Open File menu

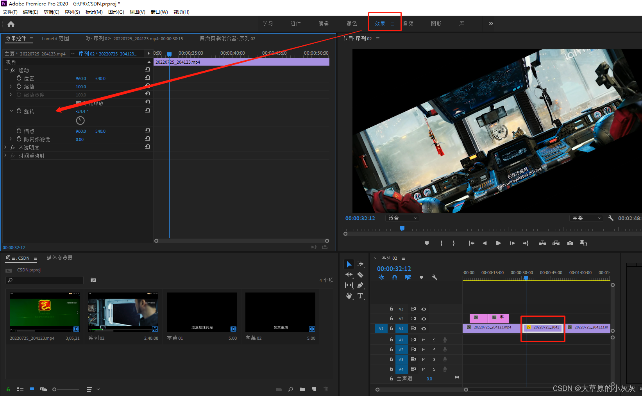10,12
